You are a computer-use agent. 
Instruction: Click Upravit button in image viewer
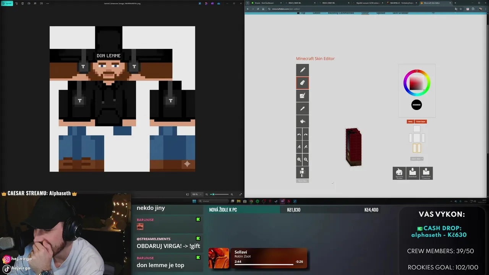pyautogui.click(x=7, y=3)
